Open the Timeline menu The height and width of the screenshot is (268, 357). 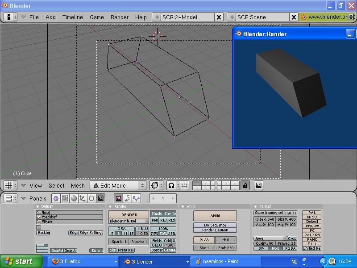pos(73,17)
